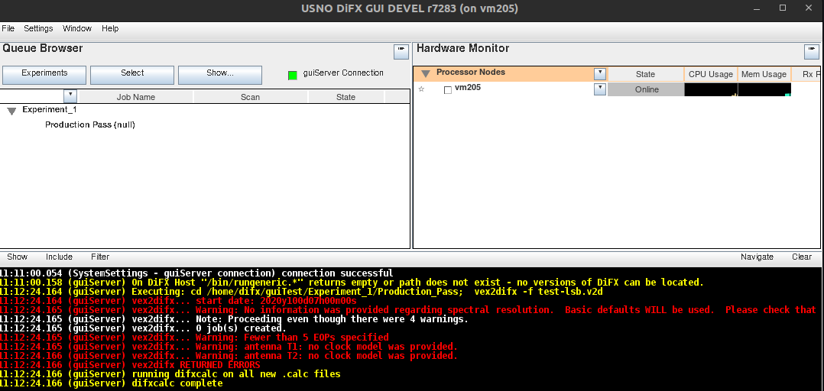Click the star icon beside vm205
This screenshot has width=824, height=391.
click(421, 89)
